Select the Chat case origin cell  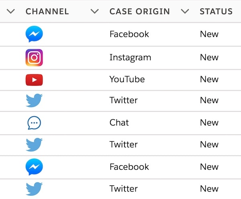click(119, 123)
